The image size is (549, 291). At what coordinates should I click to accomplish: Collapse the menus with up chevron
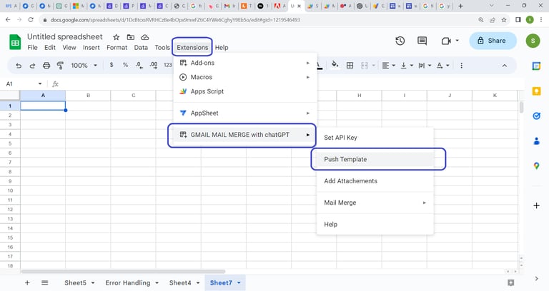[x=505, y=66]
